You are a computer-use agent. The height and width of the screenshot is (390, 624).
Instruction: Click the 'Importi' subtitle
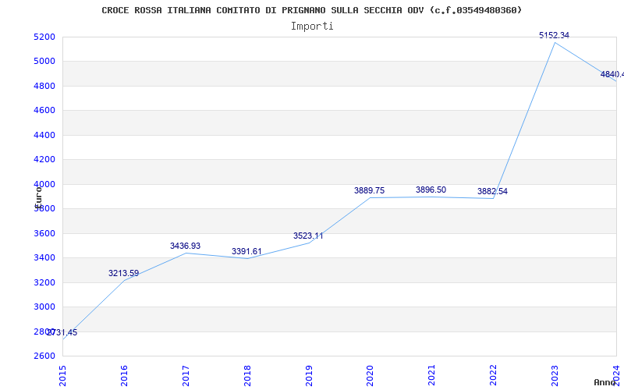(312, 27)
